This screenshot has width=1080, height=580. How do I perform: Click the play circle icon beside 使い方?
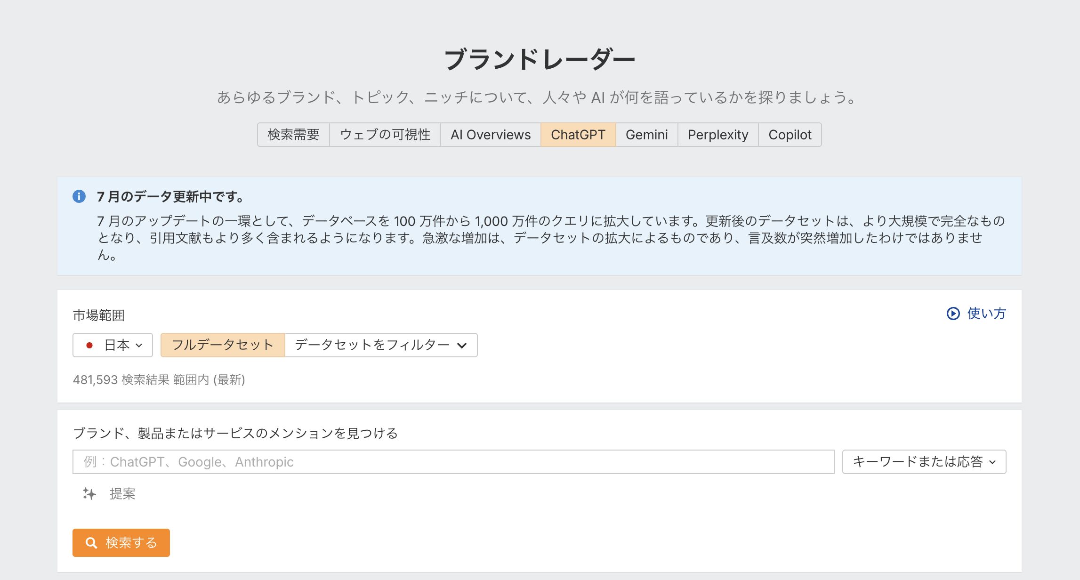[953, 314]
